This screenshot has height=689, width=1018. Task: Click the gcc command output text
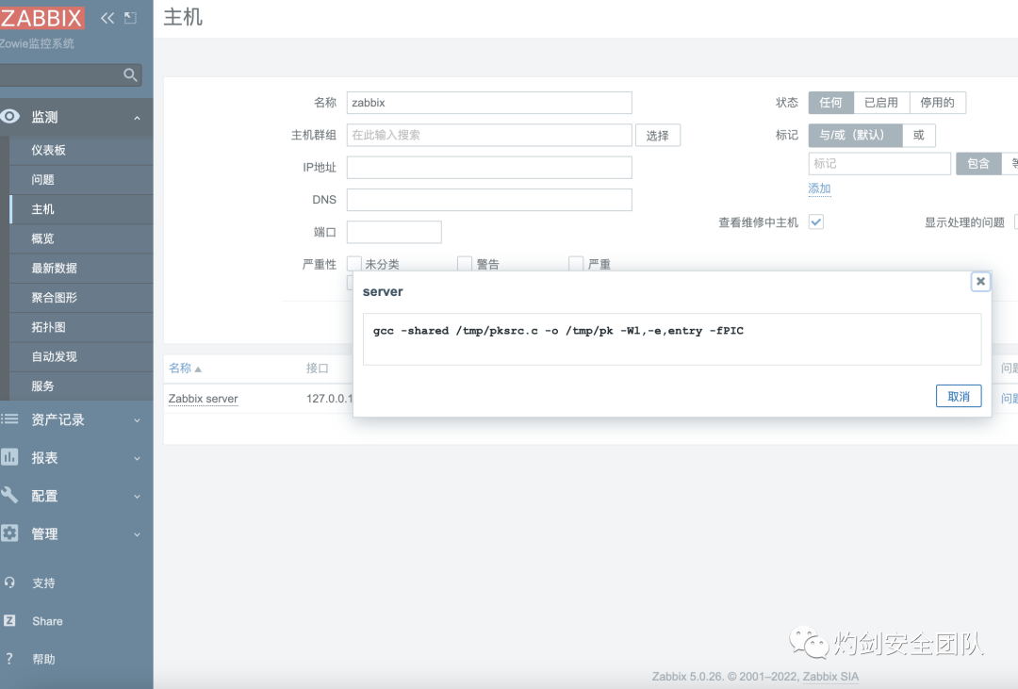pos(558,331)
